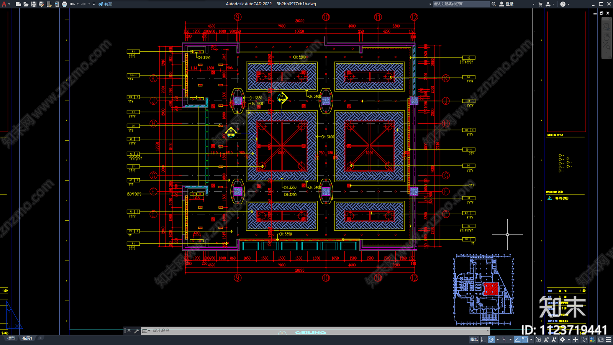Screen dimensions: 613x345
Task: Toggle Polar Tracking in status bar
Action: pyautogui.click(x=491, y=340)
